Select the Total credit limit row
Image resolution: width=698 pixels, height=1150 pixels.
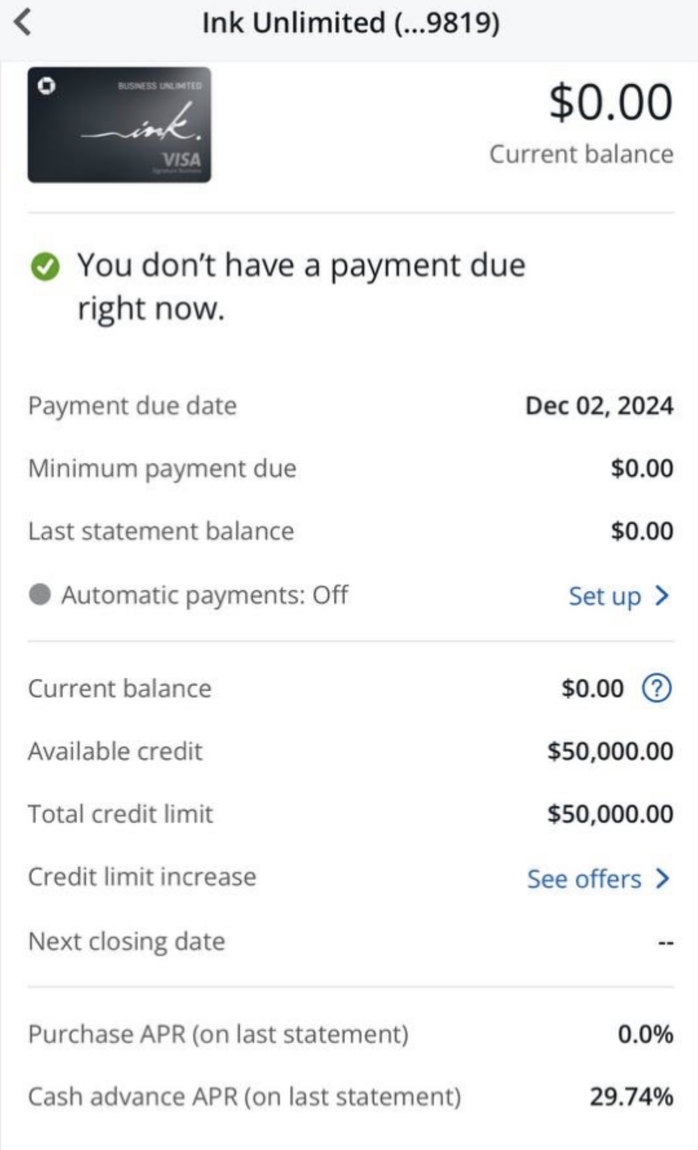(350, 814)
